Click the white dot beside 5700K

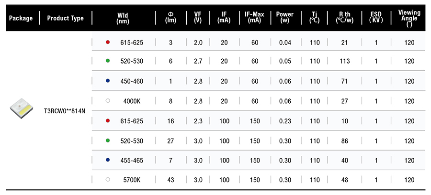point(108,179)
